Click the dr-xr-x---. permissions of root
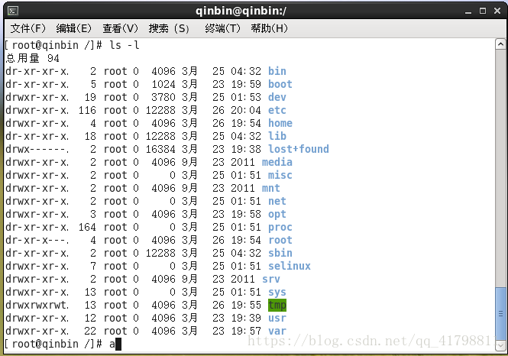This screenshot has height=356, width=508. 37,240
